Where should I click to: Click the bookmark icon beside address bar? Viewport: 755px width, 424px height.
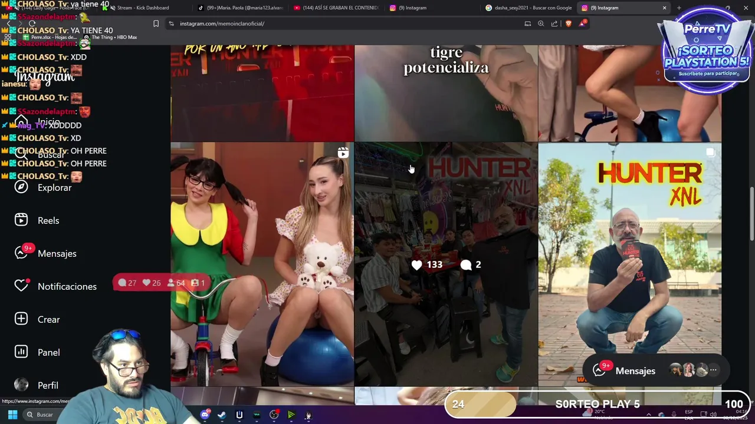(x=156, y=24)
